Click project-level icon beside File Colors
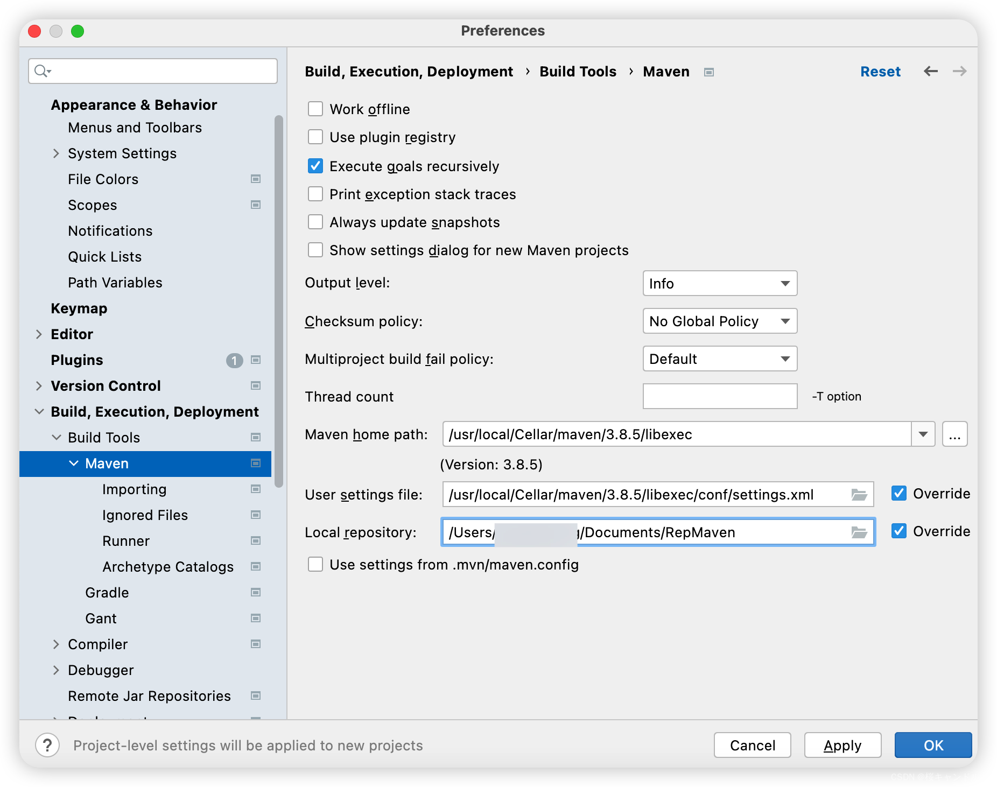This screenshot has width=997, height=787. 256,179
